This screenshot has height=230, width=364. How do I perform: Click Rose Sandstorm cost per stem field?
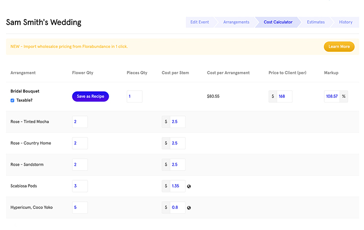177,165
